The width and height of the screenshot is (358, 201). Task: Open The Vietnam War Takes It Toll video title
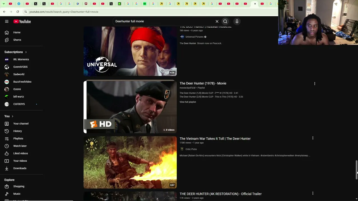pyautogui.click(x=215, y=138)
